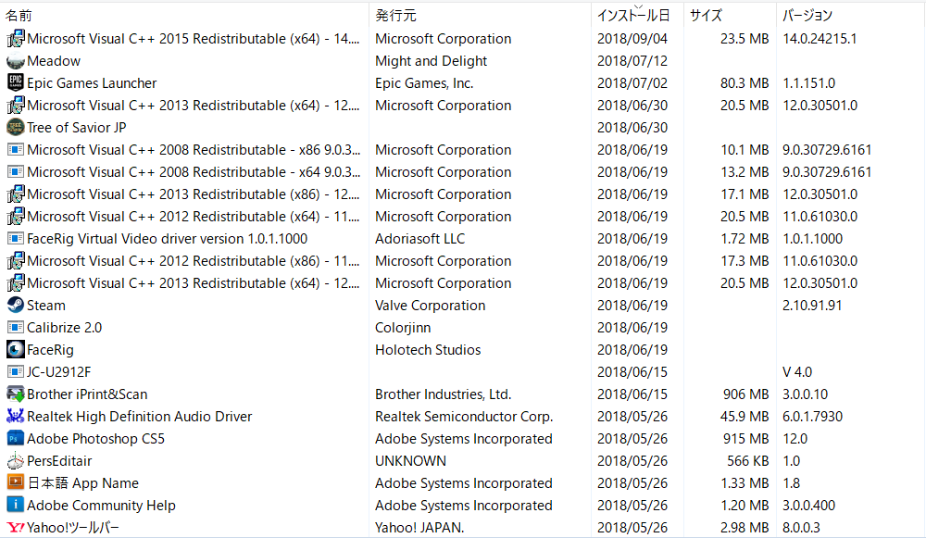Select the Calibrize 2.0 entry
The width and height of the screenshot is (926, 538).
(x=65, y=328)
